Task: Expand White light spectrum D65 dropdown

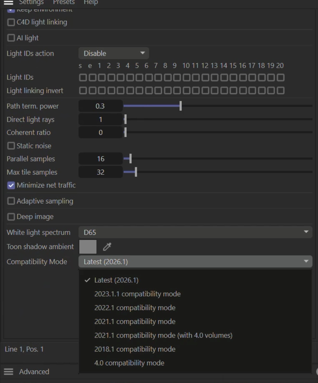Action: 195,232
